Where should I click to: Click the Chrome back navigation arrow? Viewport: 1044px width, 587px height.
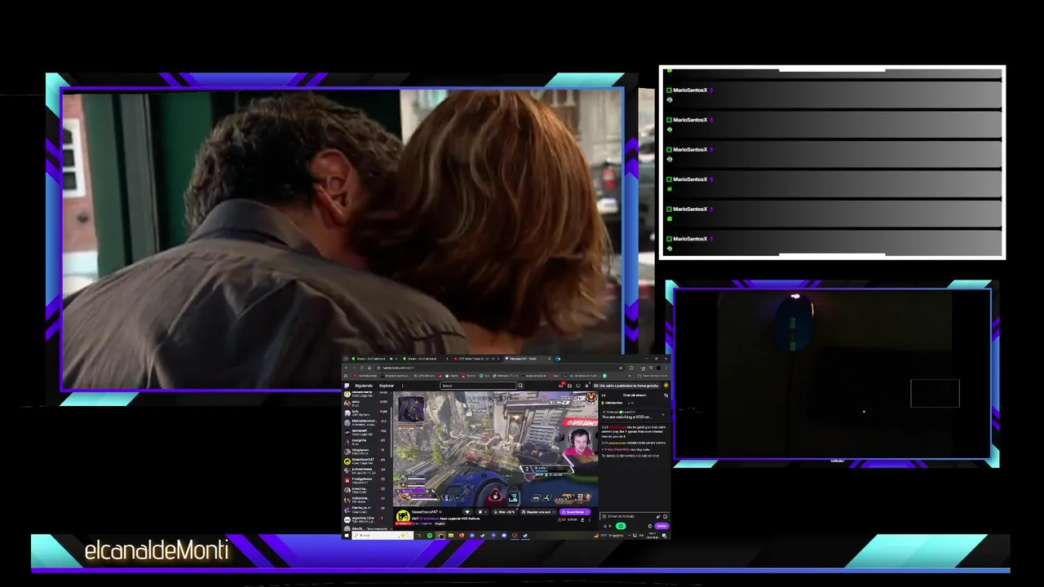[x=346, y=368]
